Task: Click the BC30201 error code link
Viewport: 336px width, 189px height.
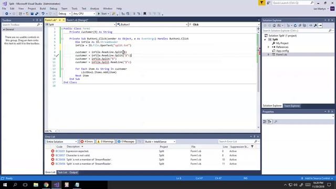Action: (x=60, y=151)
